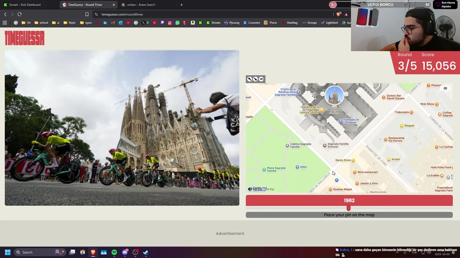Viewport: 460px width, 258px height.
Task: Open the WhatsApp bookmark
Action: coord(178,23)
